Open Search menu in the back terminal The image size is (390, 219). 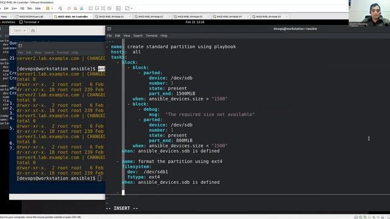[49, 53]
